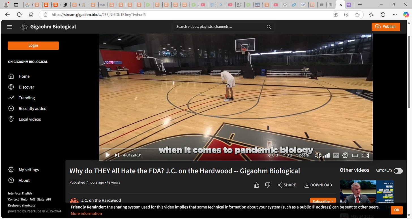Open the API link in the footer
Viewport: 412px width, 219px height.
click(48, 199)
